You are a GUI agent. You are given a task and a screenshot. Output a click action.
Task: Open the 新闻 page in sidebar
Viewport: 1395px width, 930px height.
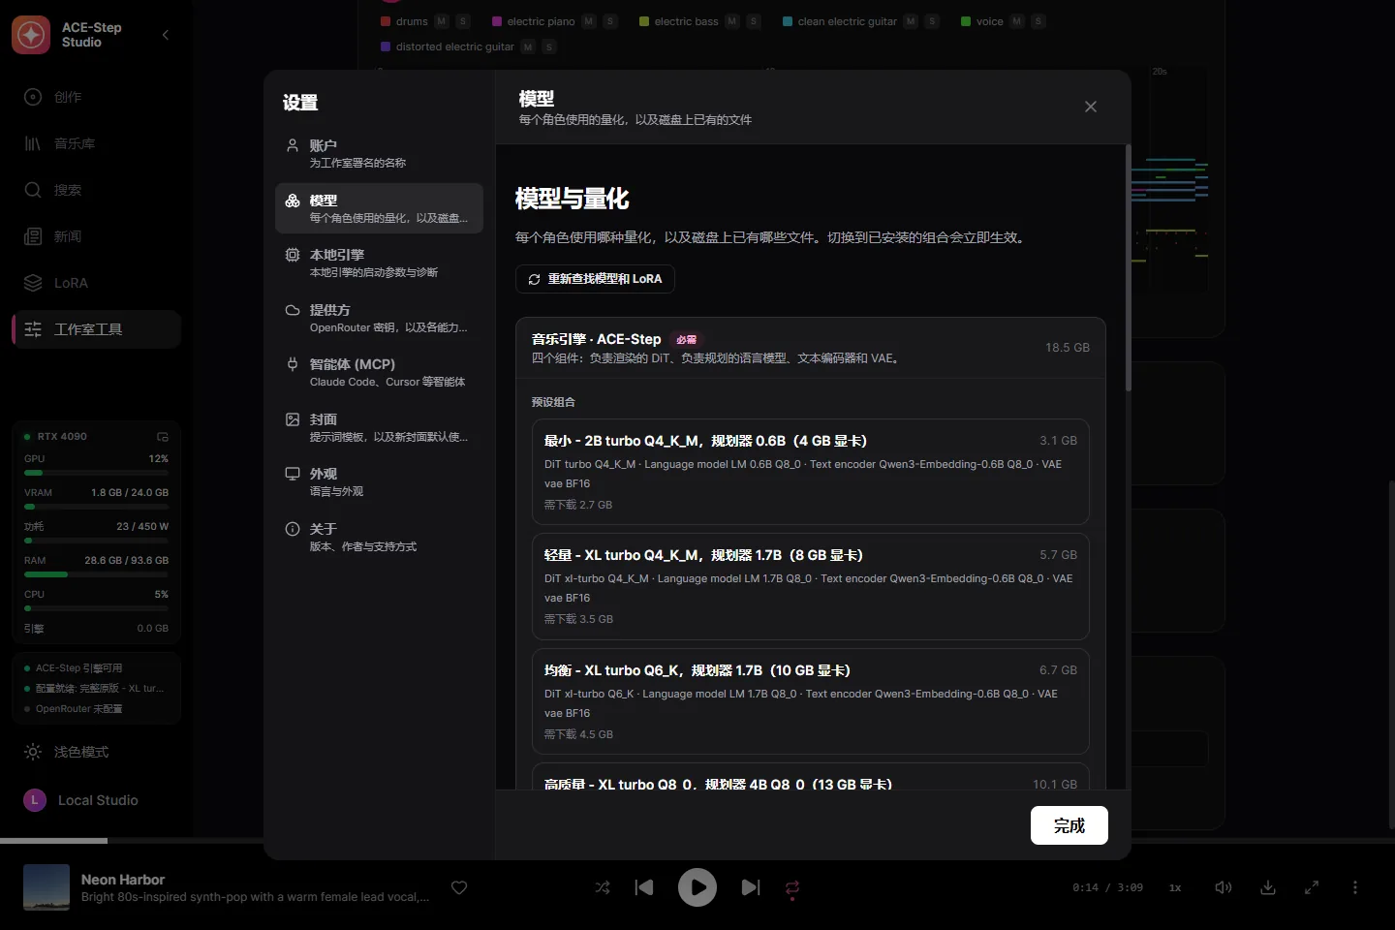pos(96,236)
